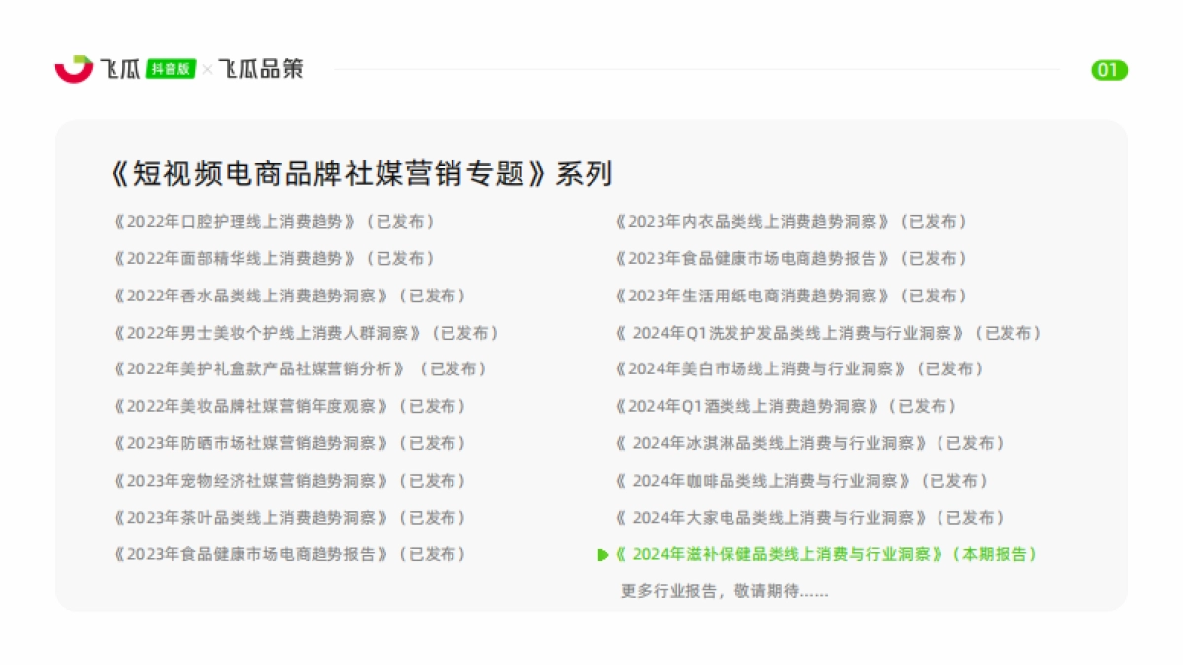Open 2022年口腔护理线上消费趋势 report
This screenshot has width=1183, height=665.
click(274, 222)
